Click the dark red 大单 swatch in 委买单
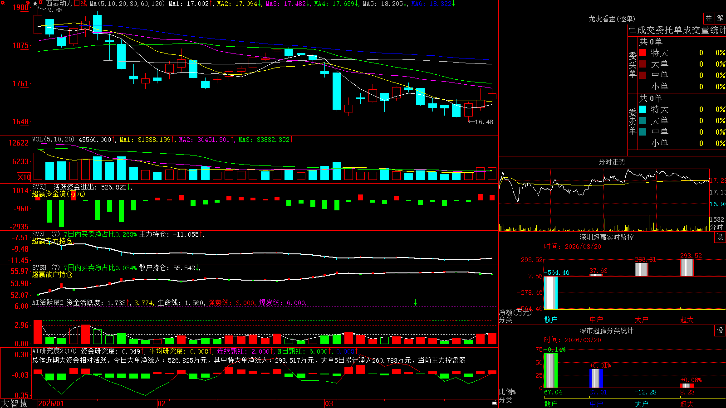This screenshot has height=408, width=726. [x=643, y=64]
